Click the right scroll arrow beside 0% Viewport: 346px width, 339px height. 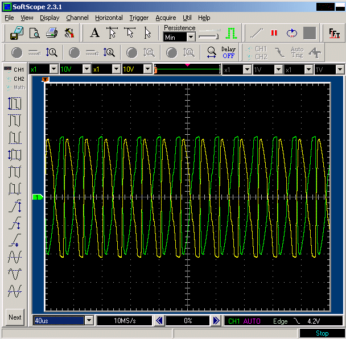(x=216, y=320)
